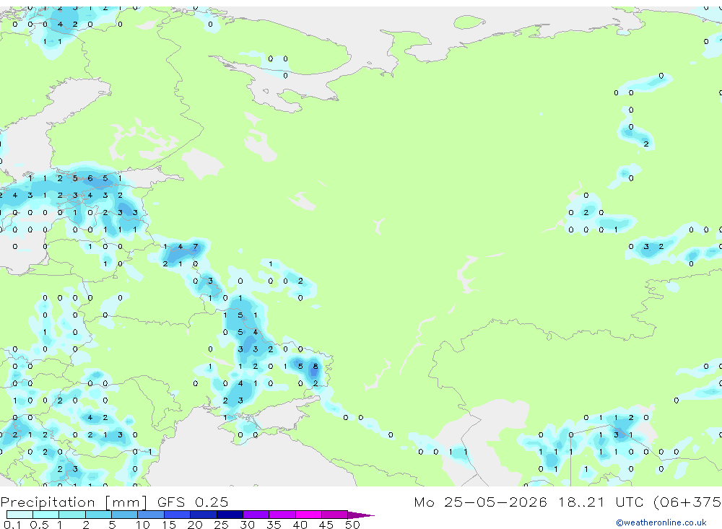The image size is (722, 529).
Task: Select the 40–45 mm magenta legend segment
Action: (x=308, y=515)
